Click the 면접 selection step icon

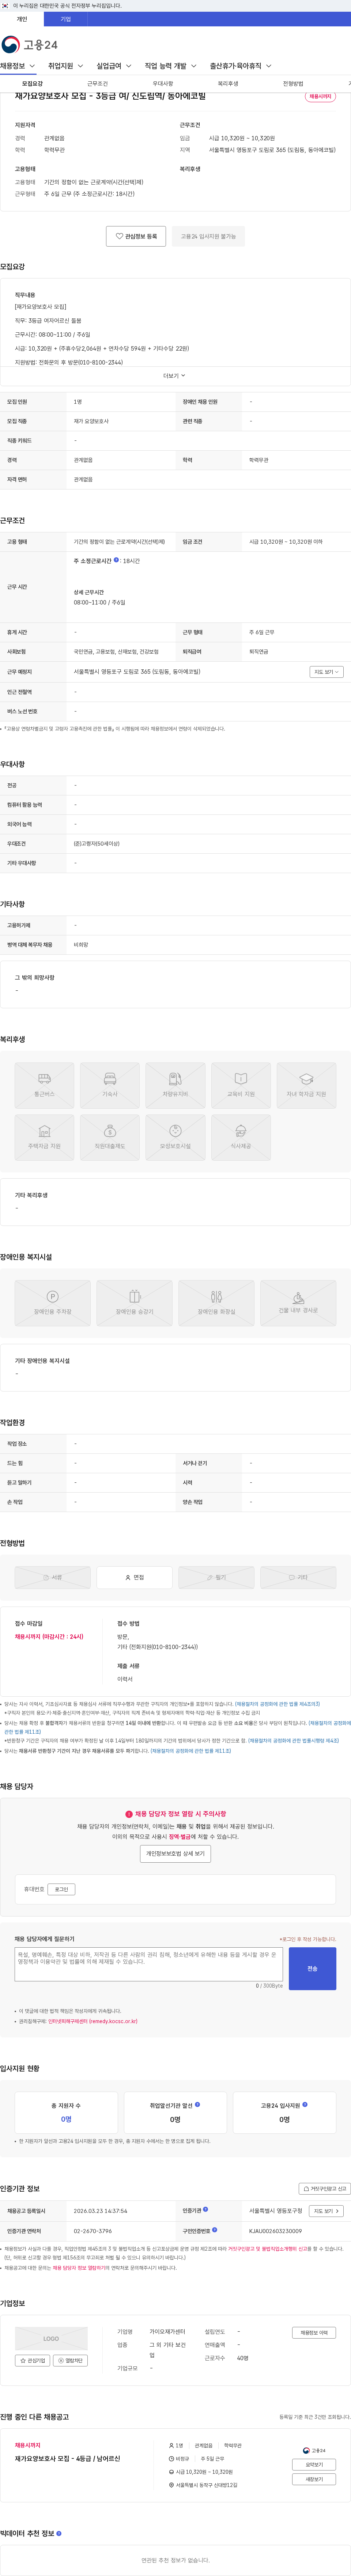(x=135, y=1577)
